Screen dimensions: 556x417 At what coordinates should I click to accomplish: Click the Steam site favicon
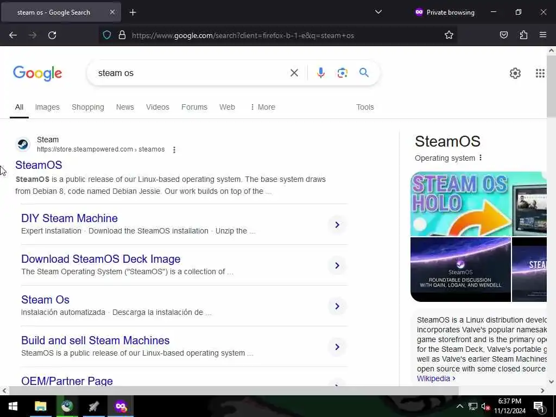coord(23,144)
